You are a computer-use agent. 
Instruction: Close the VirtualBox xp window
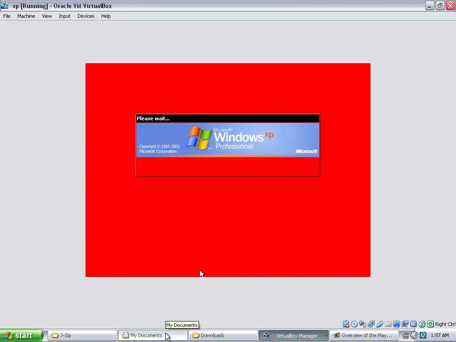(450, 5)
